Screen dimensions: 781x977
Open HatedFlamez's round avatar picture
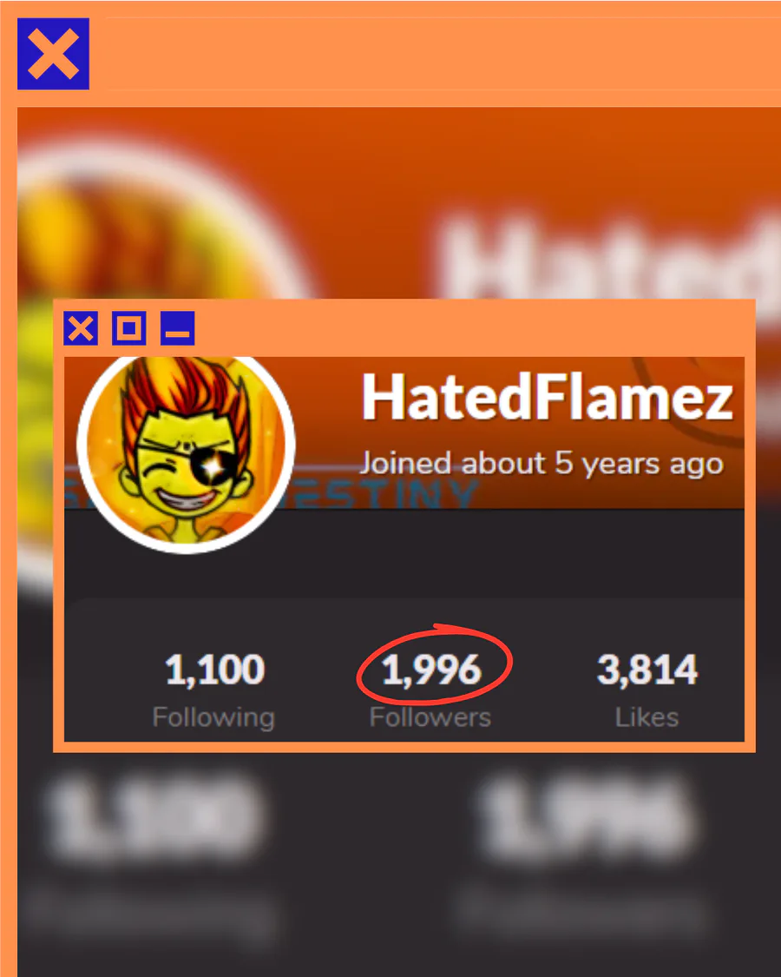coord(186,453)
